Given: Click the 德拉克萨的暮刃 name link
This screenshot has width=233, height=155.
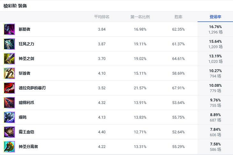Looking at the screenshot, I should pos(32,88).
